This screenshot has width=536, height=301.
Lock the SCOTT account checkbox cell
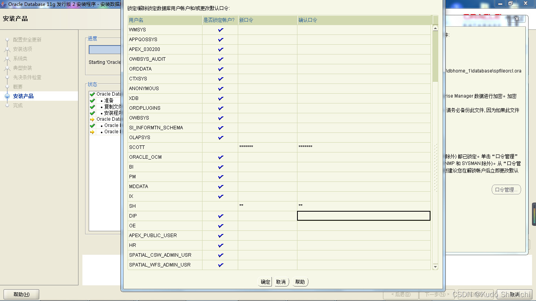click(220, 147)
